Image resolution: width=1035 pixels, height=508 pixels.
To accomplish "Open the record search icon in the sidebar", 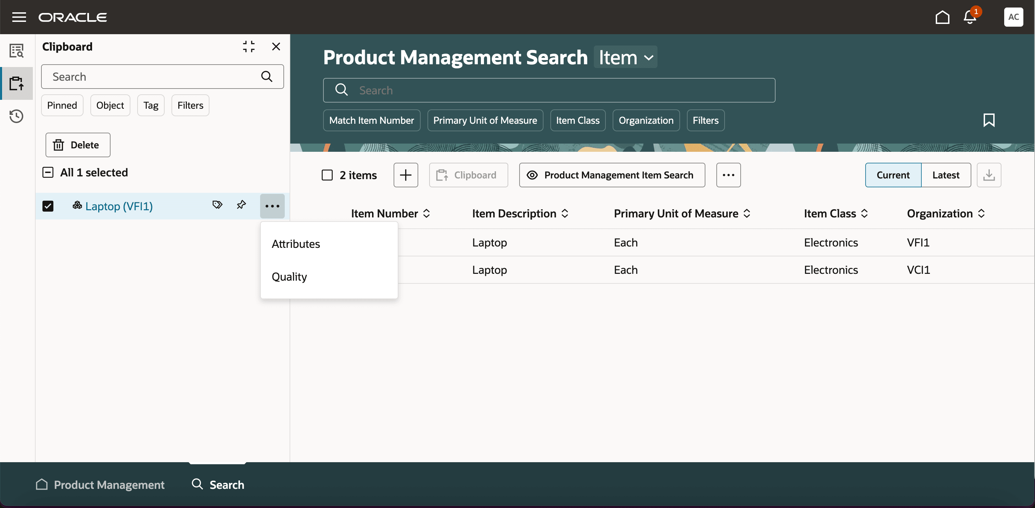I will (16, 51).
